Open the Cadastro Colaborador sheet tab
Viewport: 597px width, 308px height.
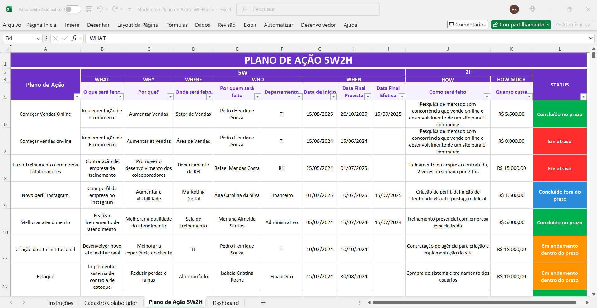[110, 303]
